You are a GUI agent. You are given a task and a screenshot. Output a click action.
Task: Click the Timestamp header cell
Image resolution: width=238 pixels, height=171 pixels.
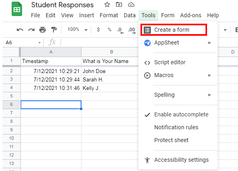click(51, 61)
